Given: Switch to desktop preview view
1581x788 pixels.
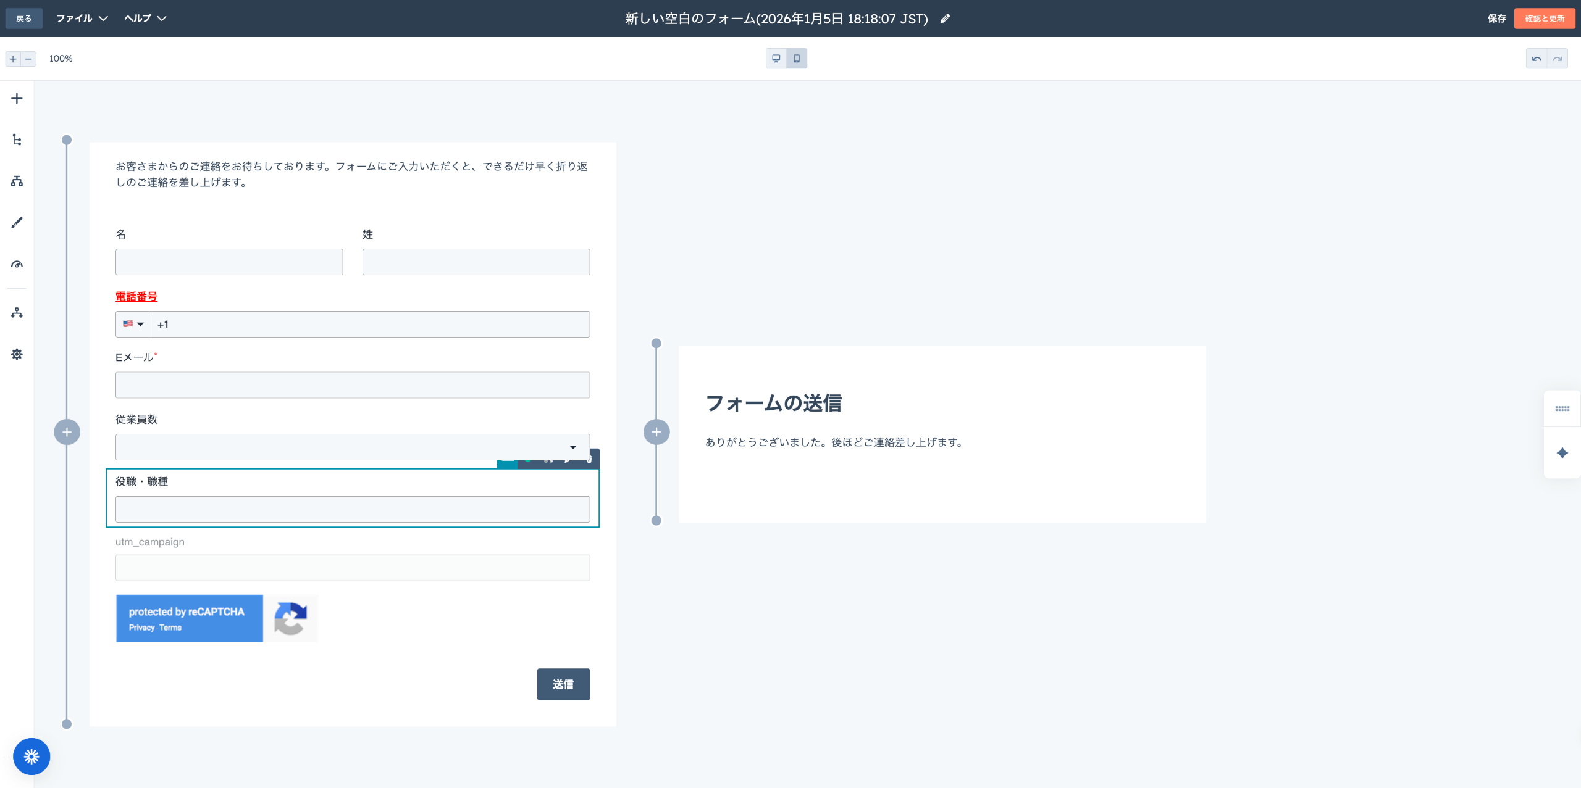Looking at the screenshot, I should (776, 59).
